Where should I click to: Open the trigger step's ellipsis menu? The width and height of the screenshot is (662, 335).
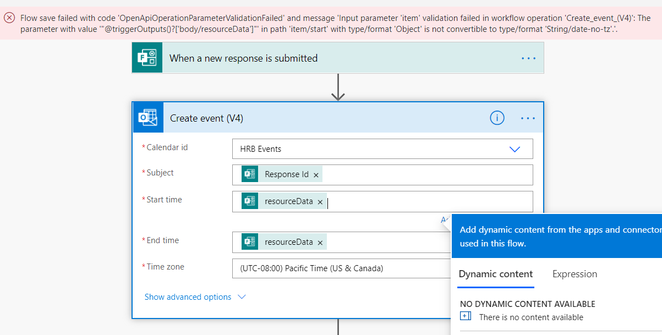[x=528, y=58]
